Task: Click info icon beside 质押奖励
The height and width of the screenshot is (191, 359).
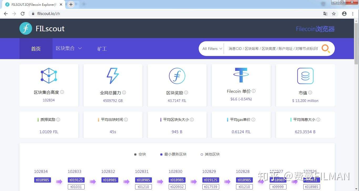Action: tap(58, 120)
